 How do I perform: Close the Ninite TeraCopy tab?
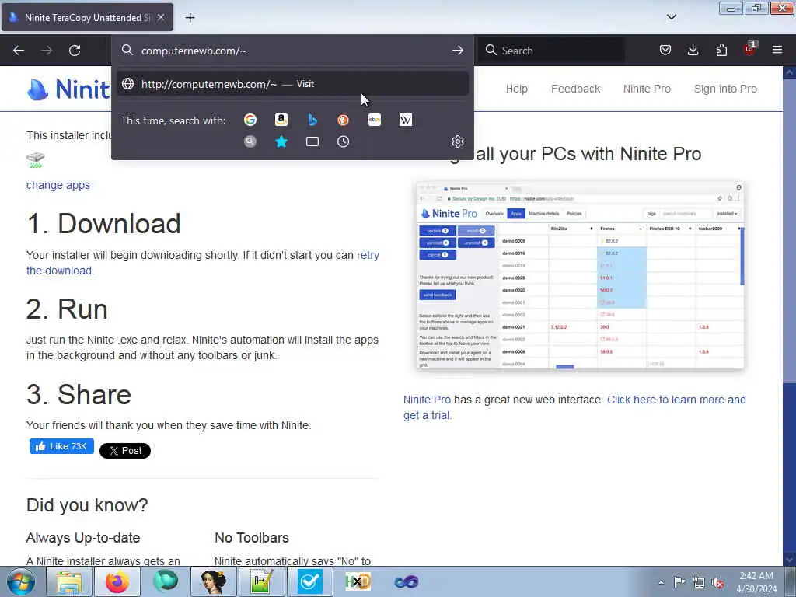click(x=161, y=17)
